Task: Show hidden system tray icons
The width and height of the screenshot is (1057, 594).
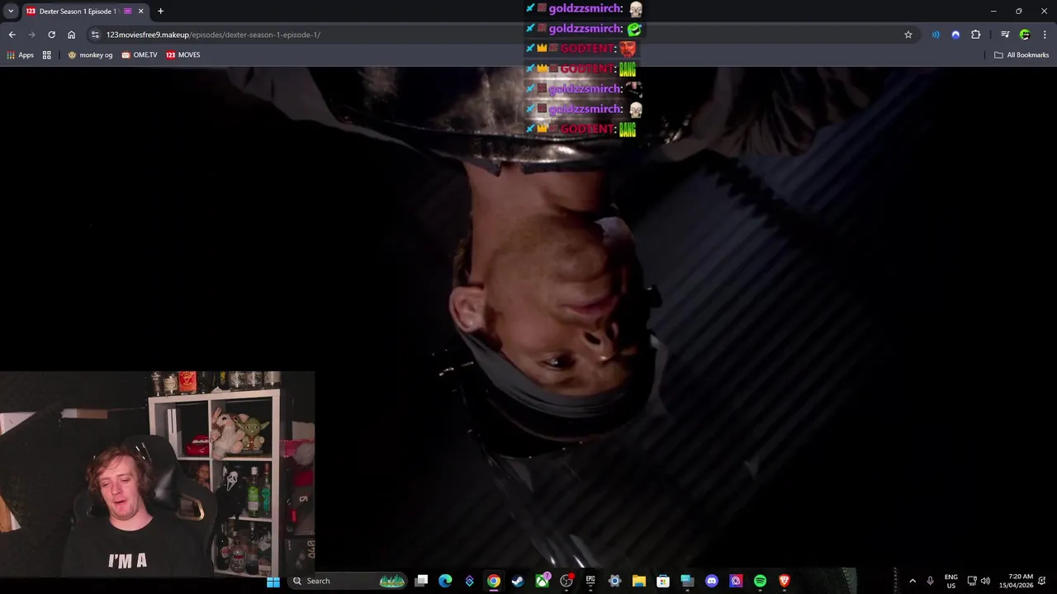Action: click(x=912, y=581)
